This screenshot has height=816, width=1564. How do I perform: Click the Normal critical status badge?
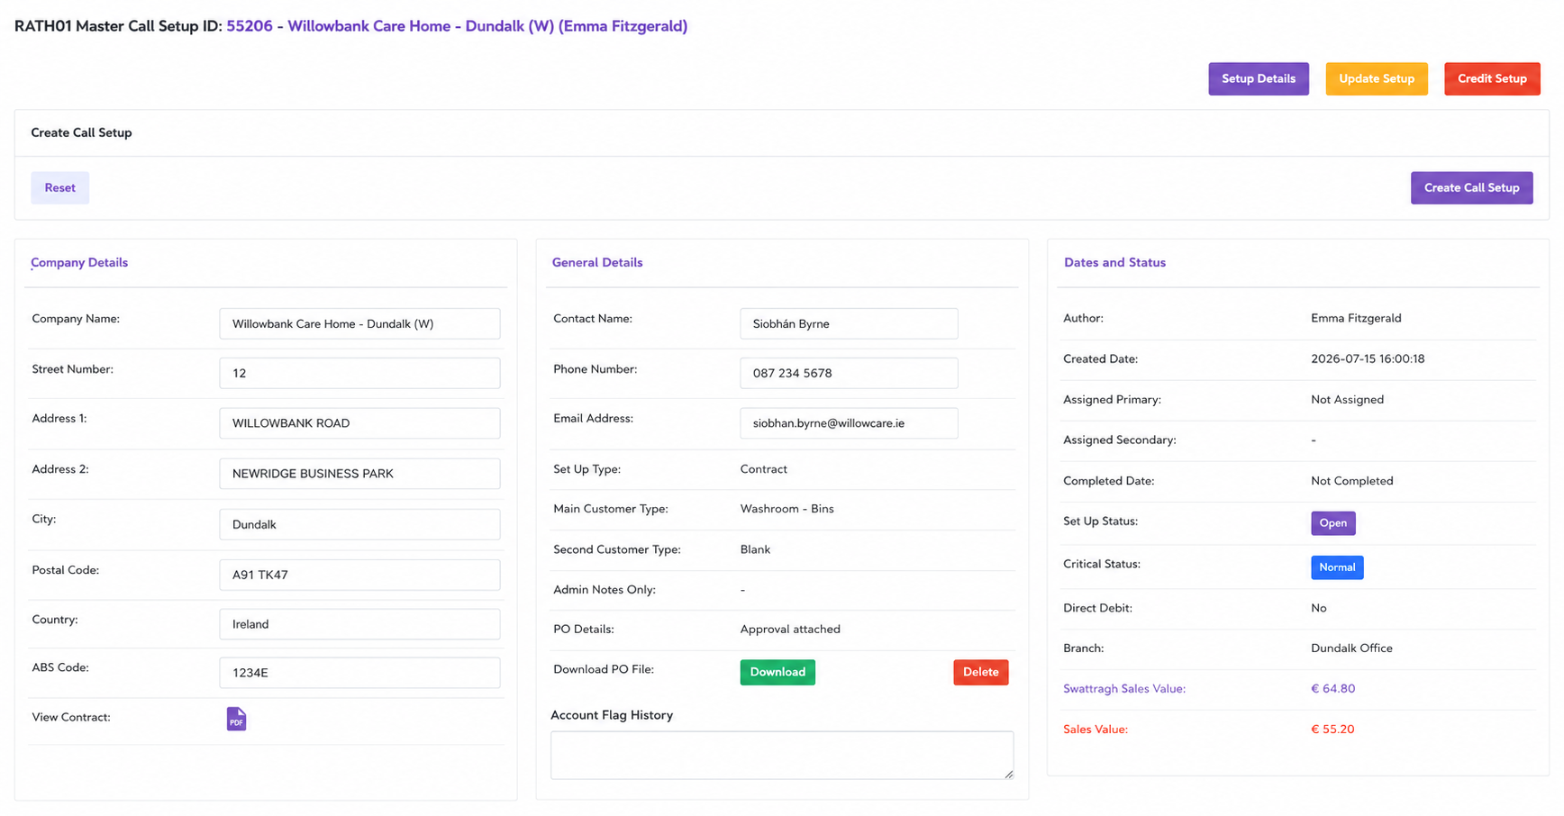(x=1337, y=567)
